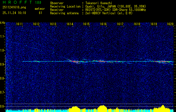Click the Receiver field label

(x=57, y=10)
